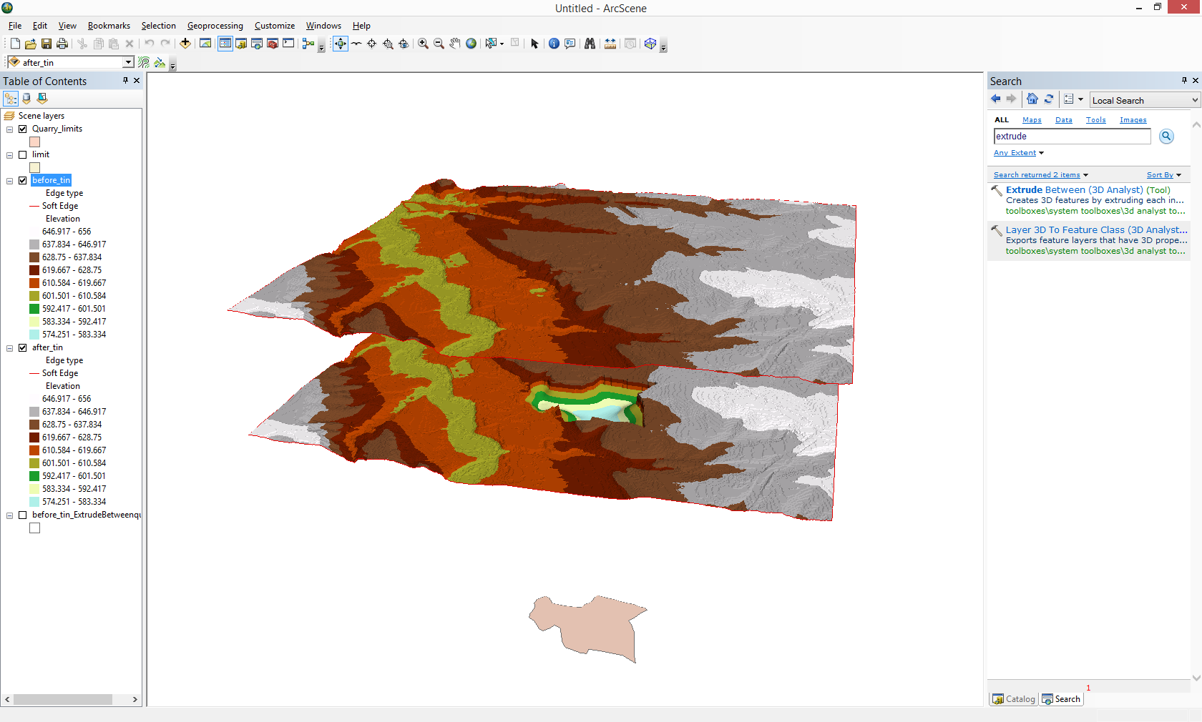
Task: Enable the limit layer checkbox
Action: tap(23, 154)
